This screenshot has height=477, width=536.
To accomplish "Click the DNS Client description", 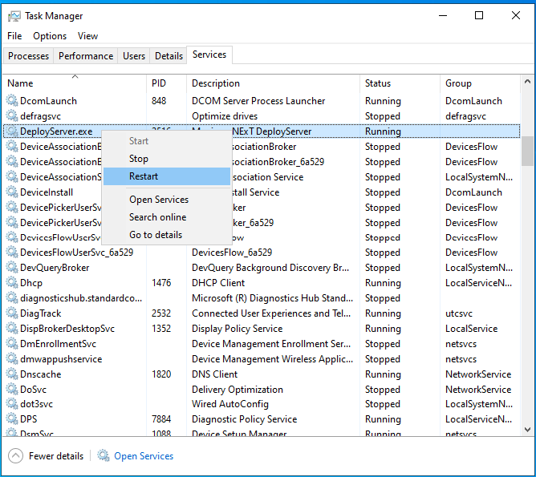I will 214,374.
